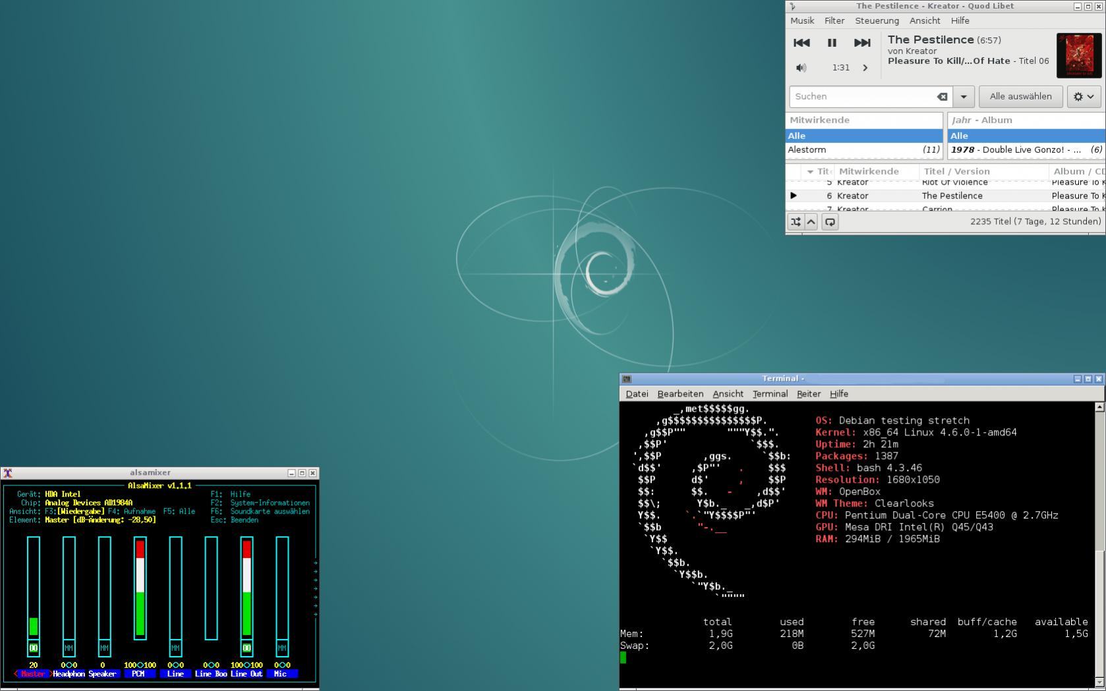Toggle Master mute indicator
The image size is (1106, 691).
click(33, 648)
